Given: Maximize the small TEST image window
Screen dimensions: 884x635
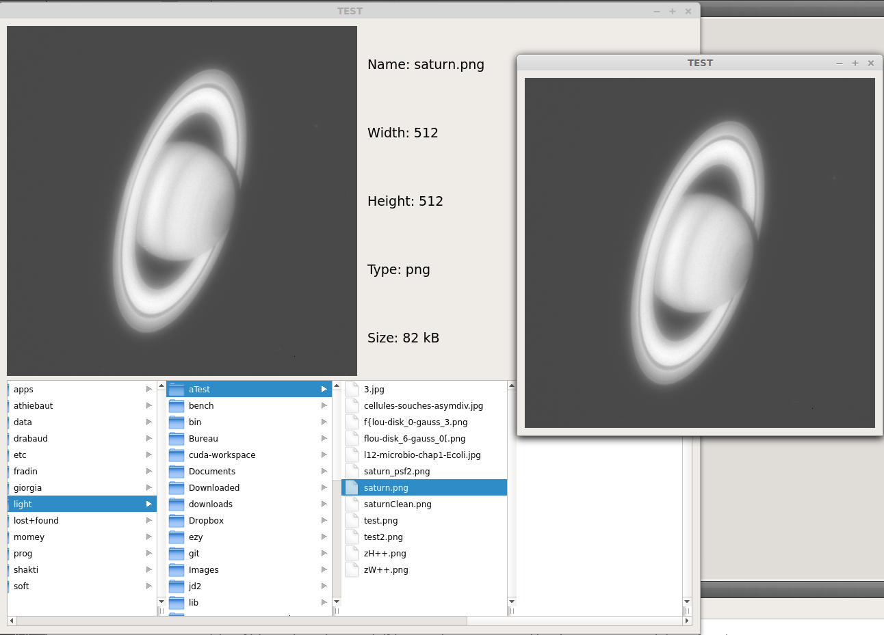Looking at the screenshot, I should point(855,63).
